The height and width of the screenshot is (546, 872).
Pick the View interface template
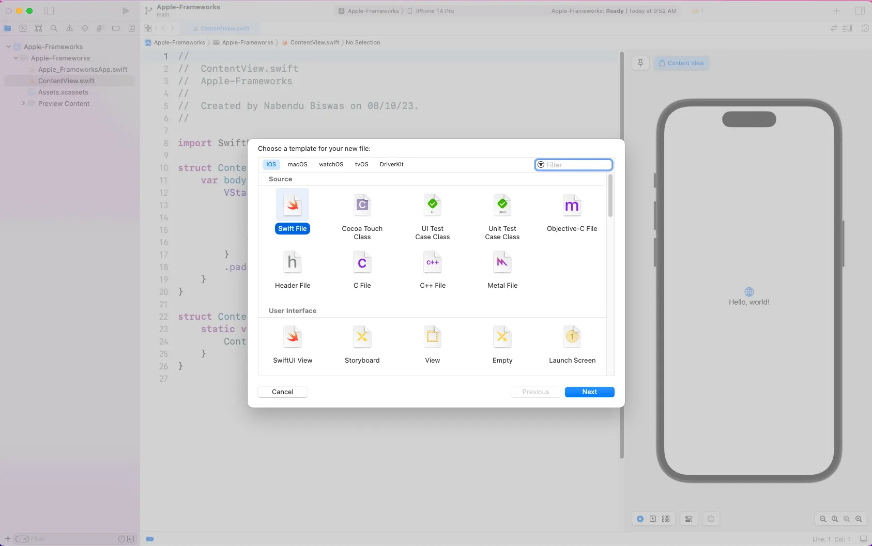(433, 344)
